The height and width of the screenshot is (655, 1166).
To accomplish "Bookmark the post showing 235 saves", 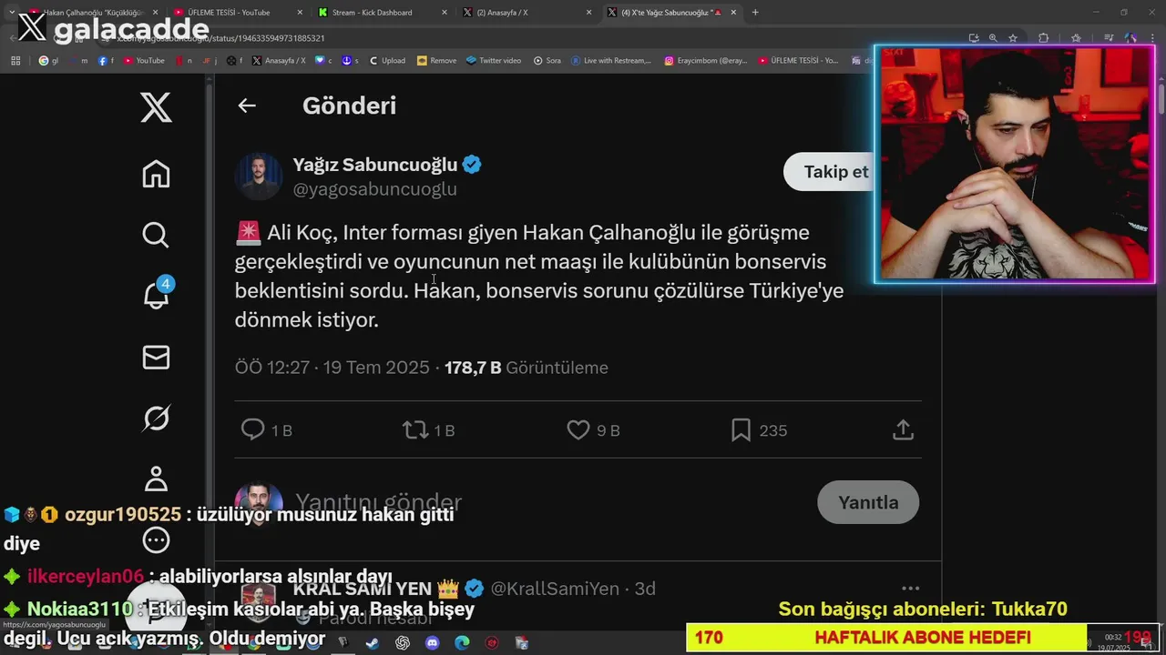I will click(x=741, y=429).
